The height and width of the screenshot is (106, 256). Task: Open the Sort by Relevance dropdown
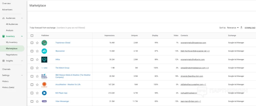[233, 28]
